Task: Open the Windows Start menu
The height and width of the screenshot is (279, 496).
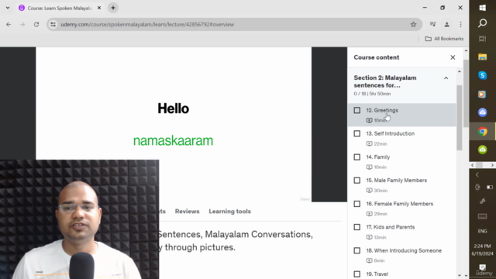Action: point(482,8)
